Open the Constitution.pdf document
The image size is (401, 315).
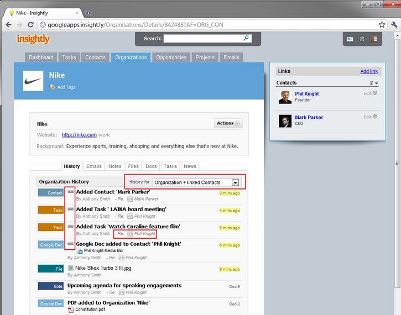(90, 309)
